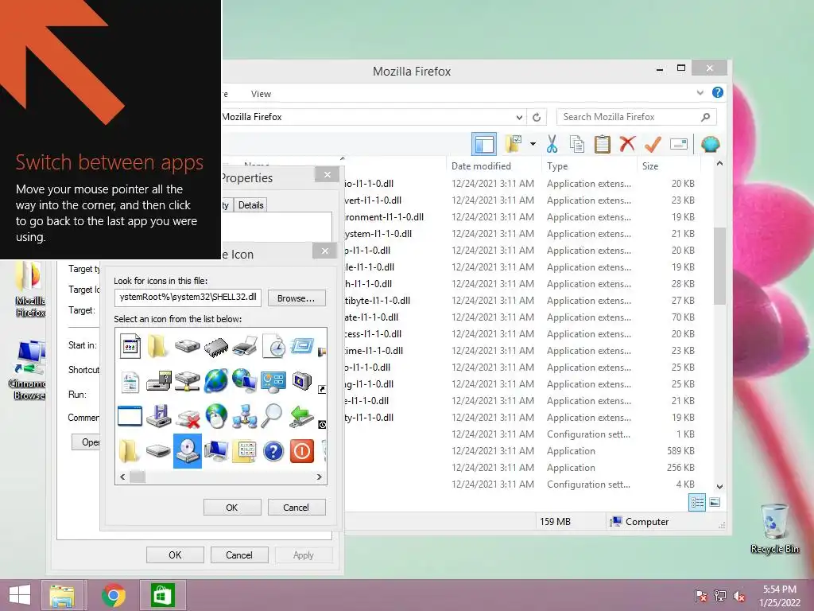Click the search magnifier icon
Viewport: 814px width, 611px height.
[x=706, y=117]
